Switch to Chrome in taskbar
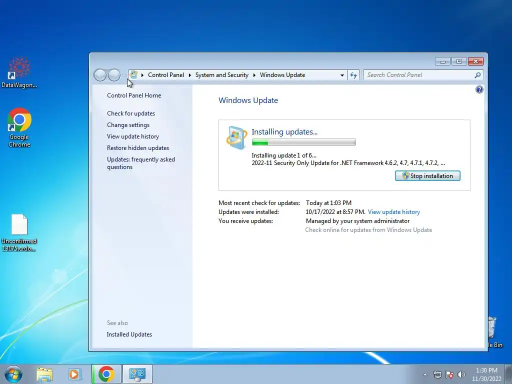This screenshot has width=512, height=384. [106, 374]
